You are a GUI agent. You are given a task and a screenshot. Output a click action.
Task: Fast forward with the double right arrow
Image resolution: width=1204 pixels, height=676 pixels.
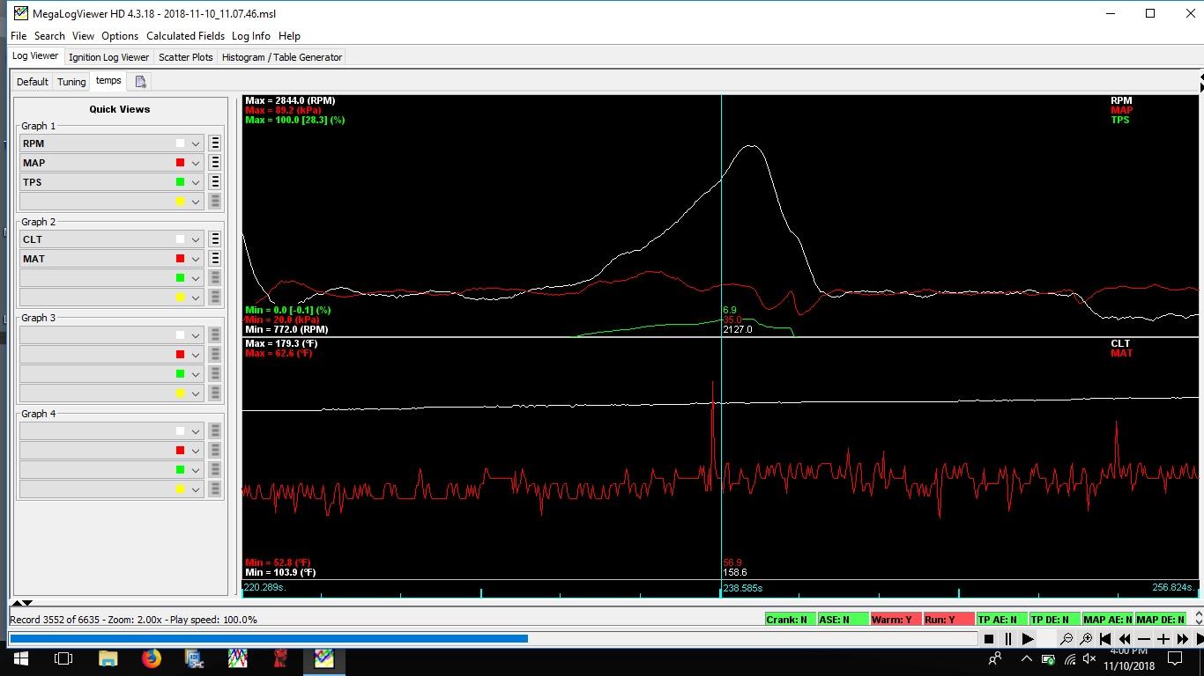coord(1183,639)
